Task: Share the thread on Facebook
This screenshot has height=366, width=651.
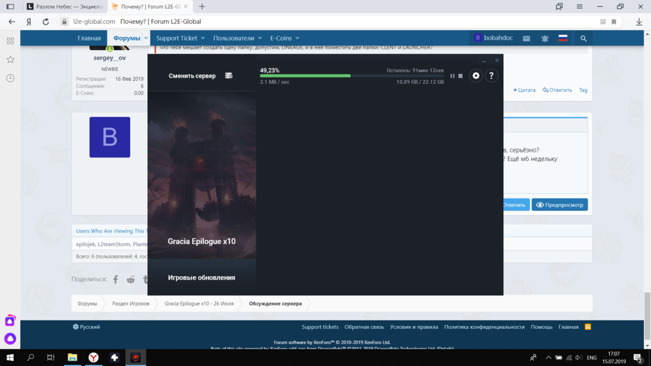Action: click(116, 279)
